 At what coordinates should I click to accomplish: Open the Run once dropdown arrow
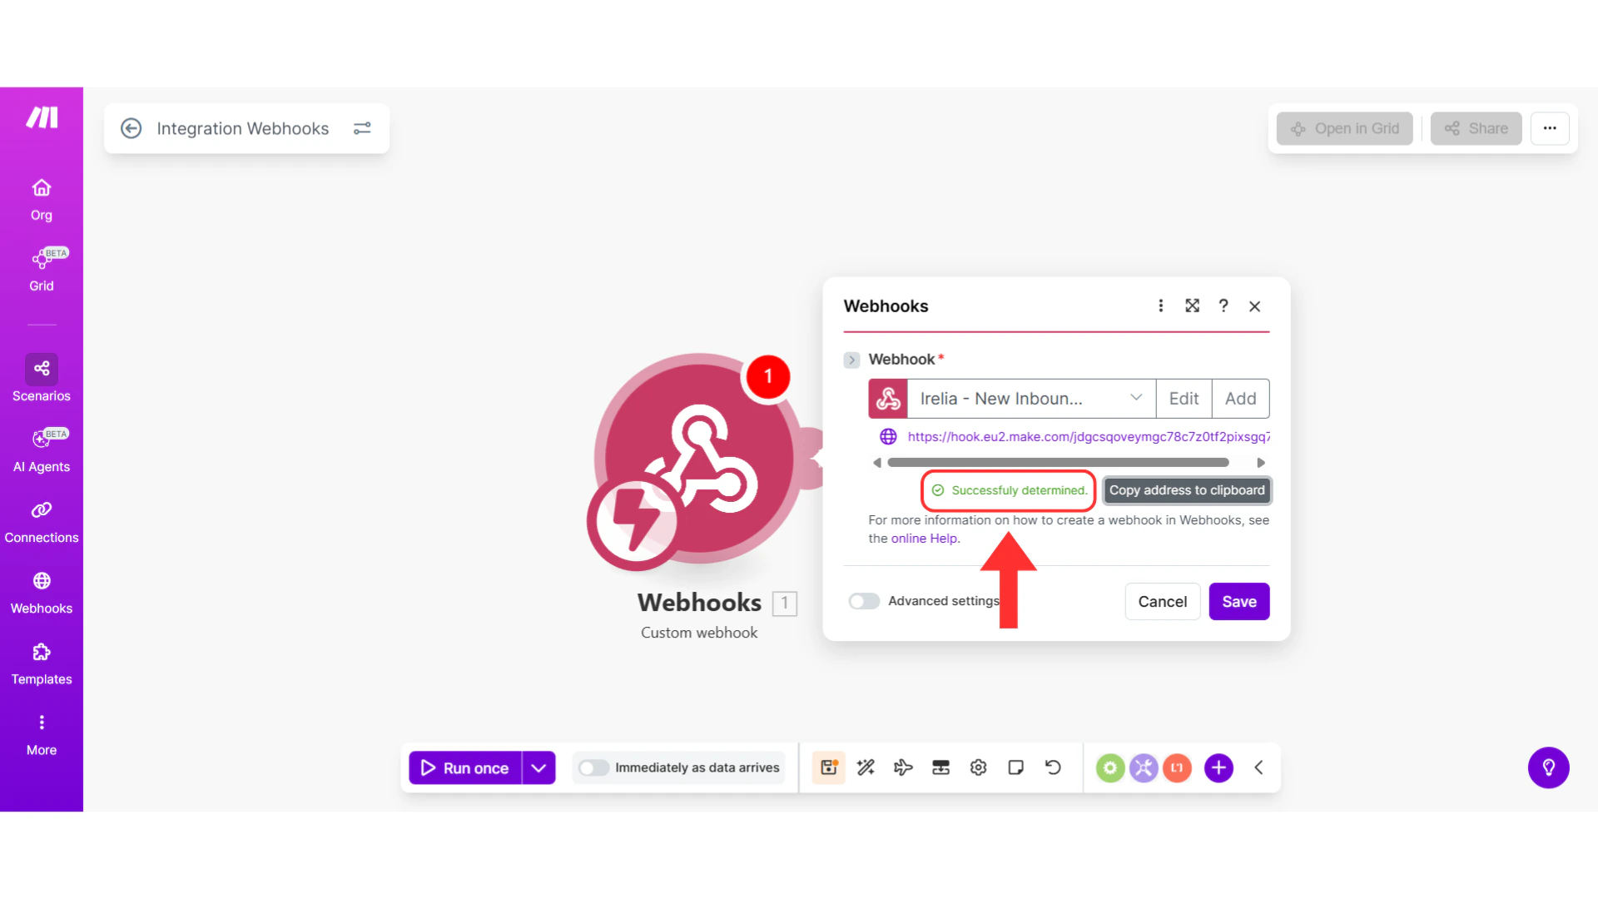point(538,767)
